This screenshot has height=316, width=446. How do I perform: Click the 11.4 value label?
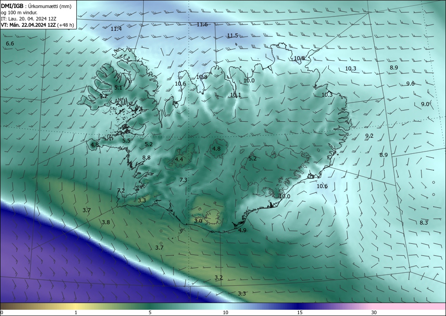(x=116, y=29)
